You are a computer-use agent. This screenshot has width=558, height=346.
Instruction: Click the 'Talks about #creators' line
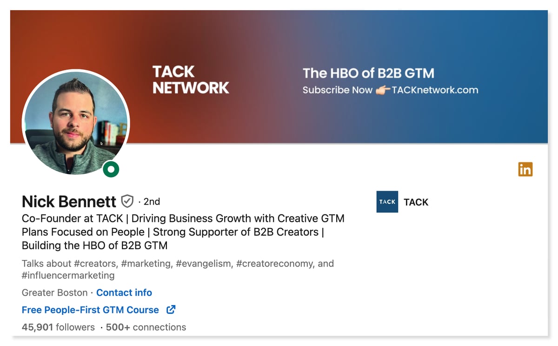point(178,264)
